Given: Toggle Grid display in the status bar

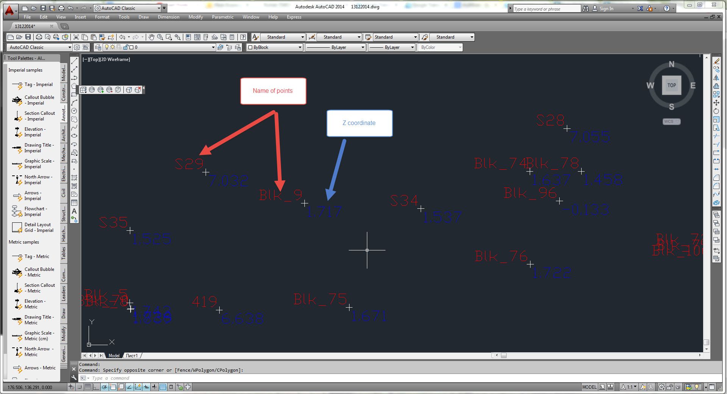Looking at the screenshot, I should point(87,387).
